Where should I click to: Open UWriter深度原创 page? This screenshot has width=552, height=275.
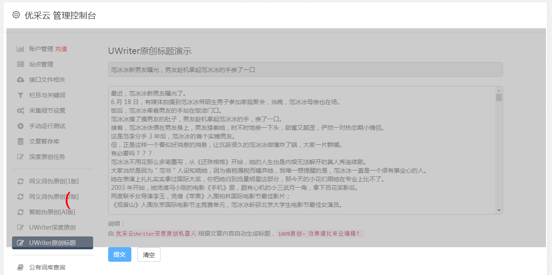pos(52,227)
